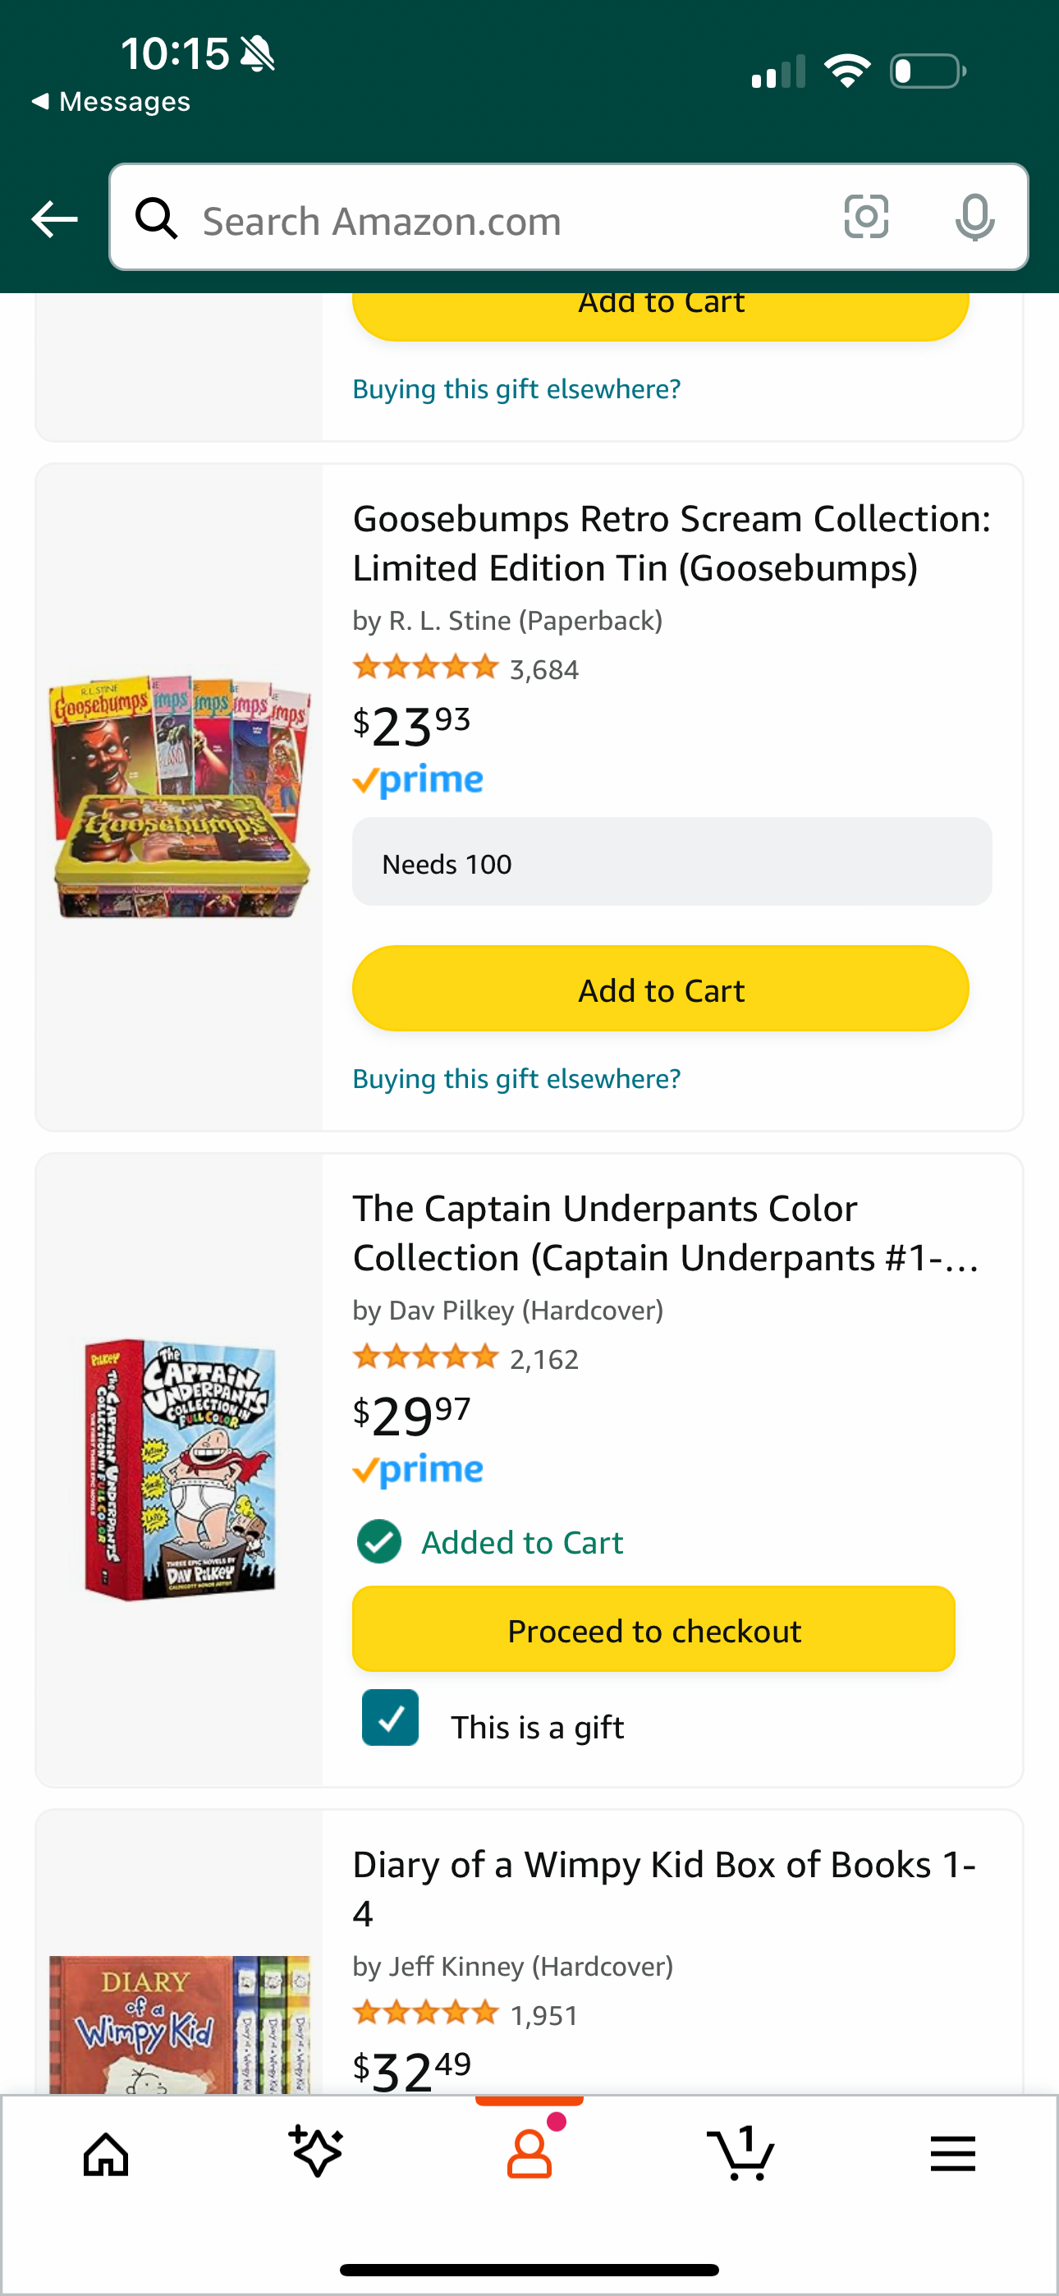Open Goosebumps tin product thumbnail
Image resolution: width=1059 pixels, height=2296 pixels.
coord(180,796)
